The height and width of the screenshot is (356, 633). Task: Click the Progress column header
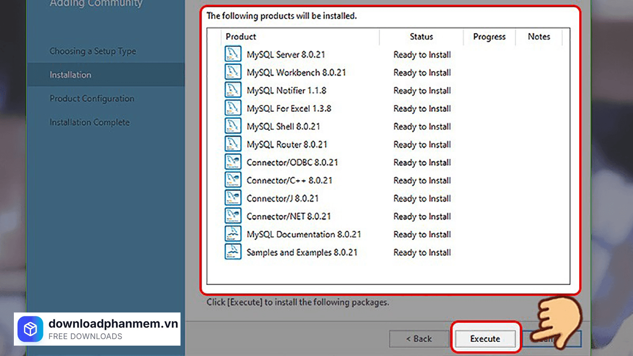click(489, 37)
